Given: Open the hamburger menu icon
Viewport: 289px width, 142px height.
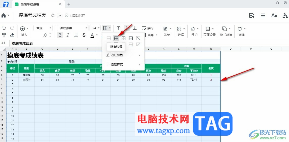Looking at the screenshot, I should 263,15.
